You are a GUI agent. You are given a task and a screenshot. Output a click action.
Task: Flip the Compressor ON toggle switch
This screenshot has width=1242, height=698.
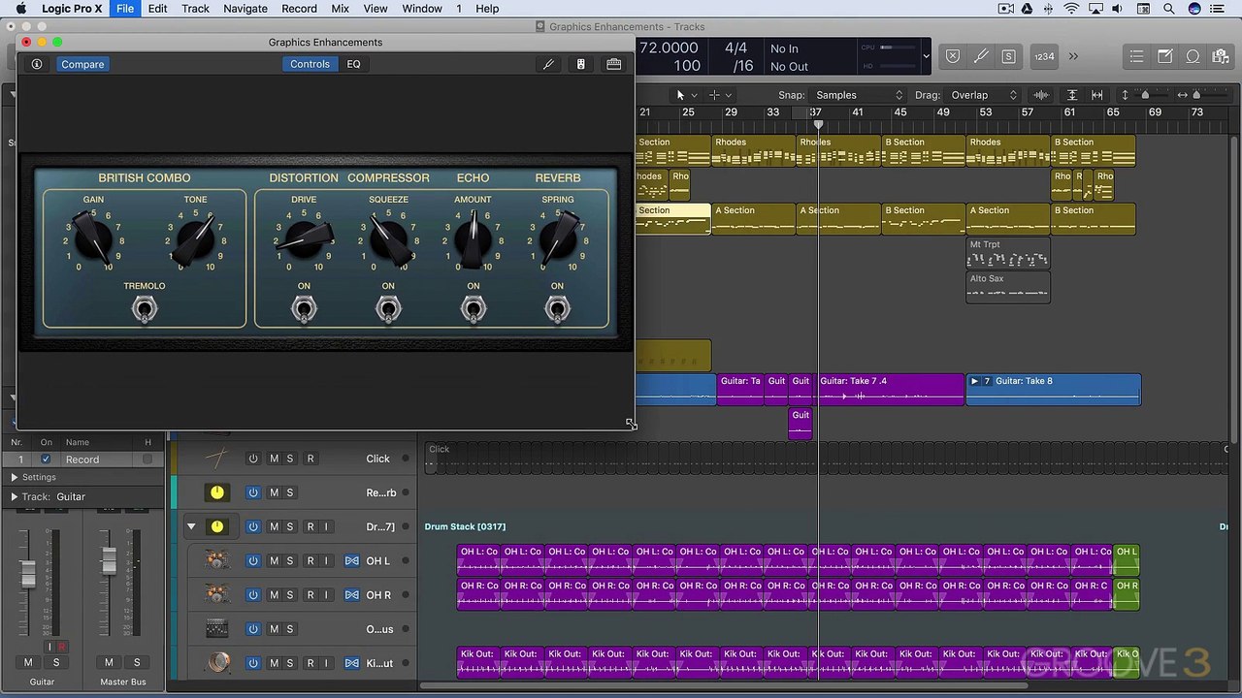pos(388,309)
